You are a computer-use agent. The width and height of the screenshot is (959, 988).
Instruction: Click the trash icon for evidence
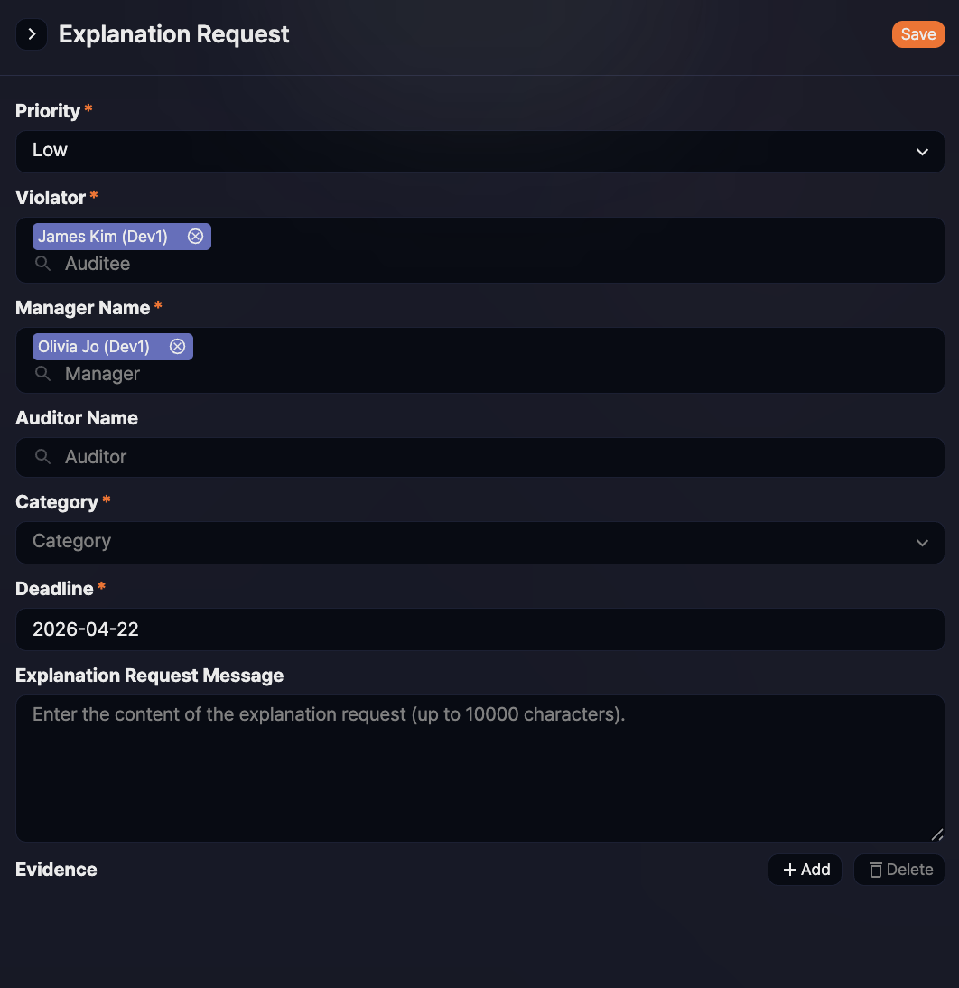point(875,870)
